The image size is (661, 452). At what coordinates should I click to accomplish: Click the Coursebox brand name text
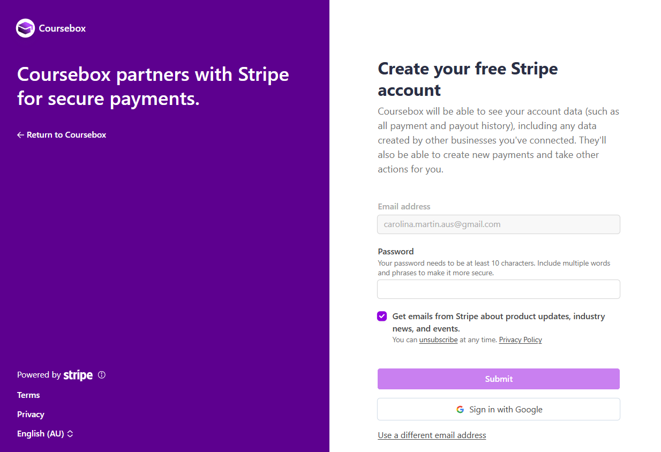(62, 28)
